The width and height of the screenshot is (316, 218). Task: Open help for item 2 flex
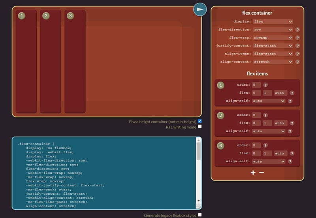(292, 123)
